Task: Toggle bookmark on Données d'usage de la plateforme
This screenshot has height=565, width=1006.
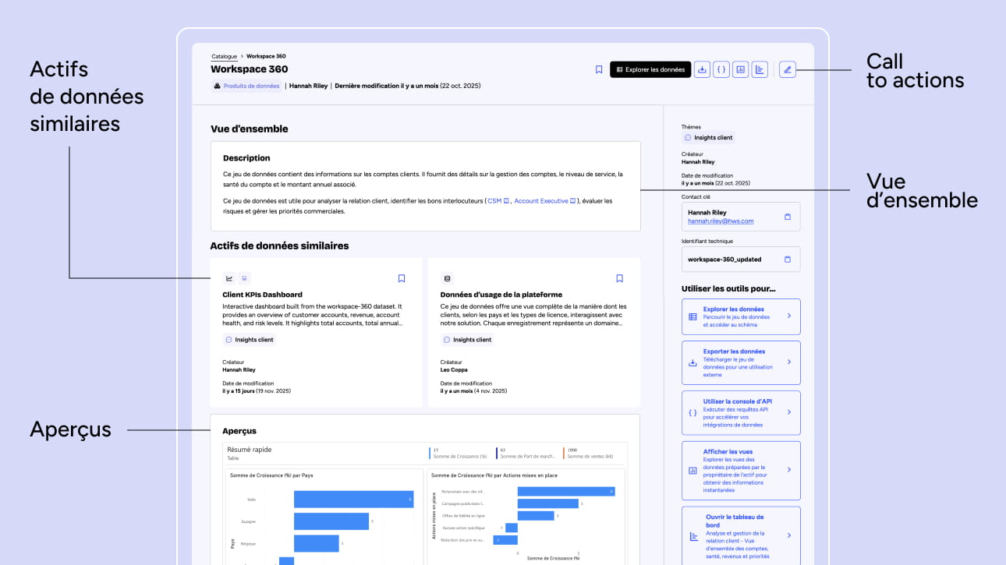Action: tap(620, 278)
